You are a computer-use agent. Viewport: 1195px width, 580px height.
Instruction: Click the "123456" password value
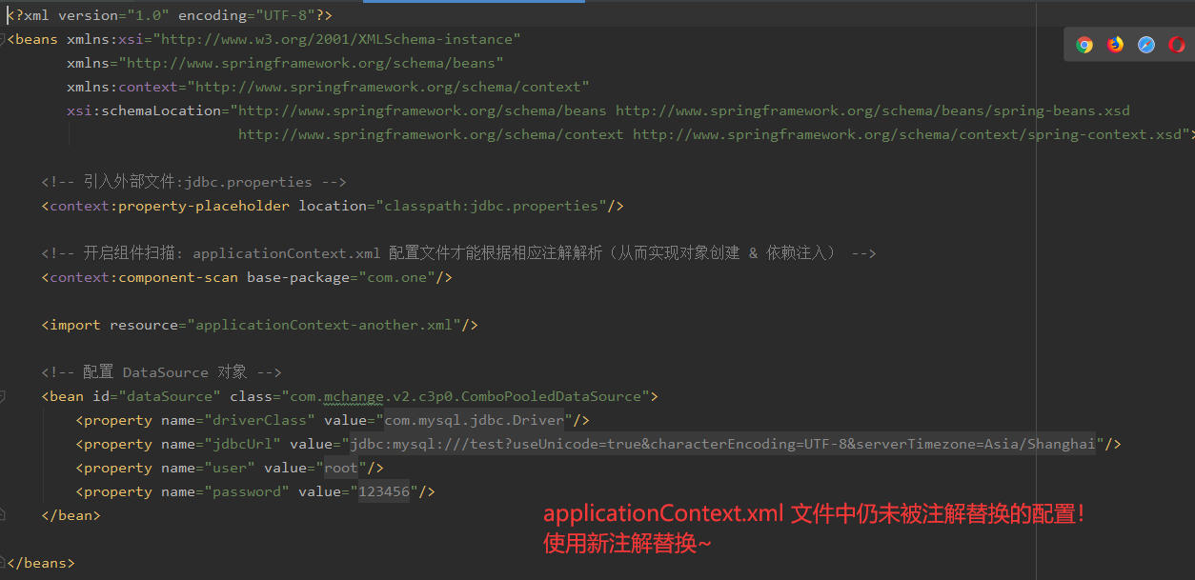coord(384,491)
